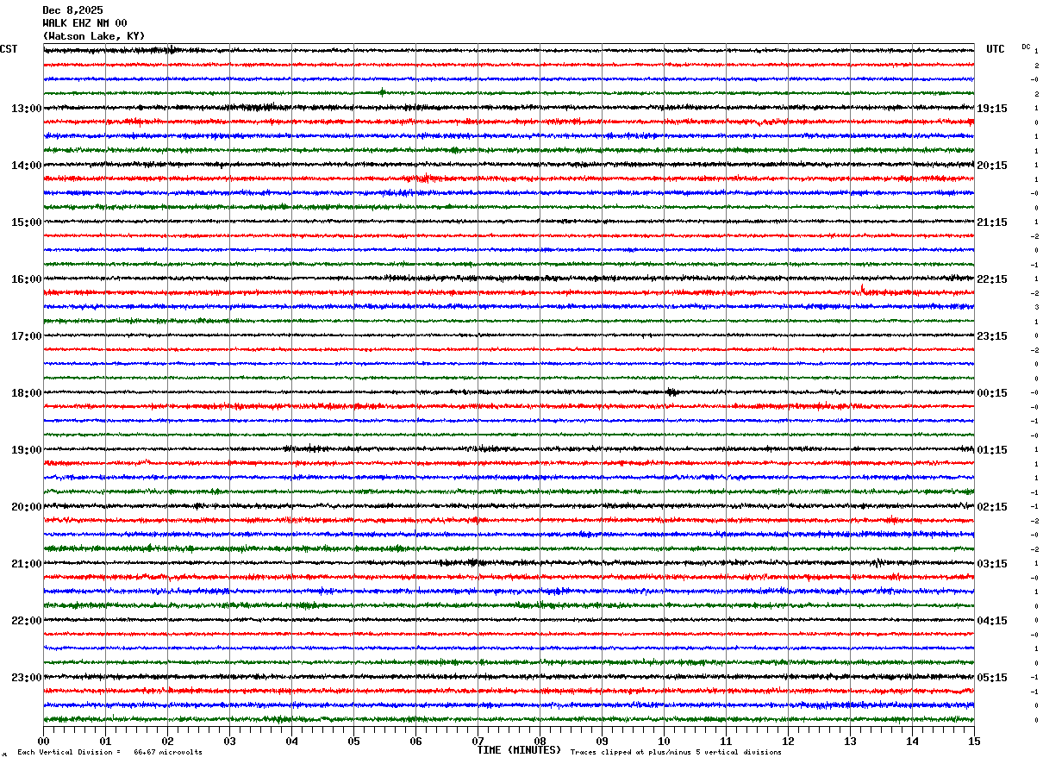Click the 19:15 UTC time label
1043x764 pixels.
pyautogui.click(x=992, y=109)
